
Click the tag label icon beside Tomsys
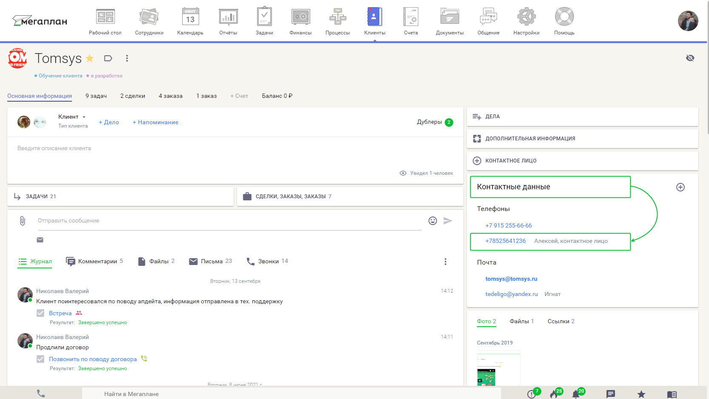tap(108, 58)
